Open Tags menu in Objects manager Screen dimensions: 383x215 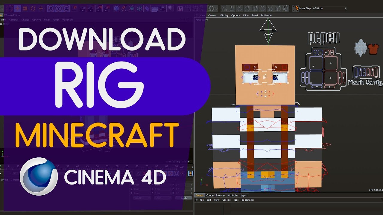[x=236, y=200]
